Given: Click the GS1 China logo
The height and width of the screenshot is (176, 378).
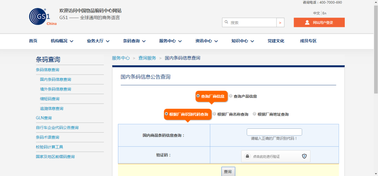Looking at the screenshot, I should click(43, 17).
